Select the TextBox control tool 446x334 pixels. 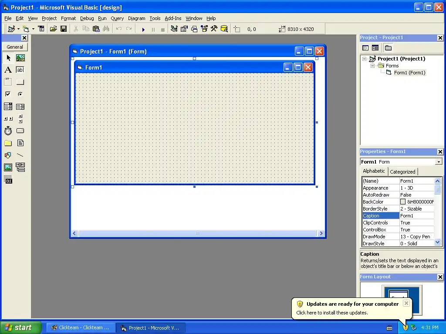point(20,70)
